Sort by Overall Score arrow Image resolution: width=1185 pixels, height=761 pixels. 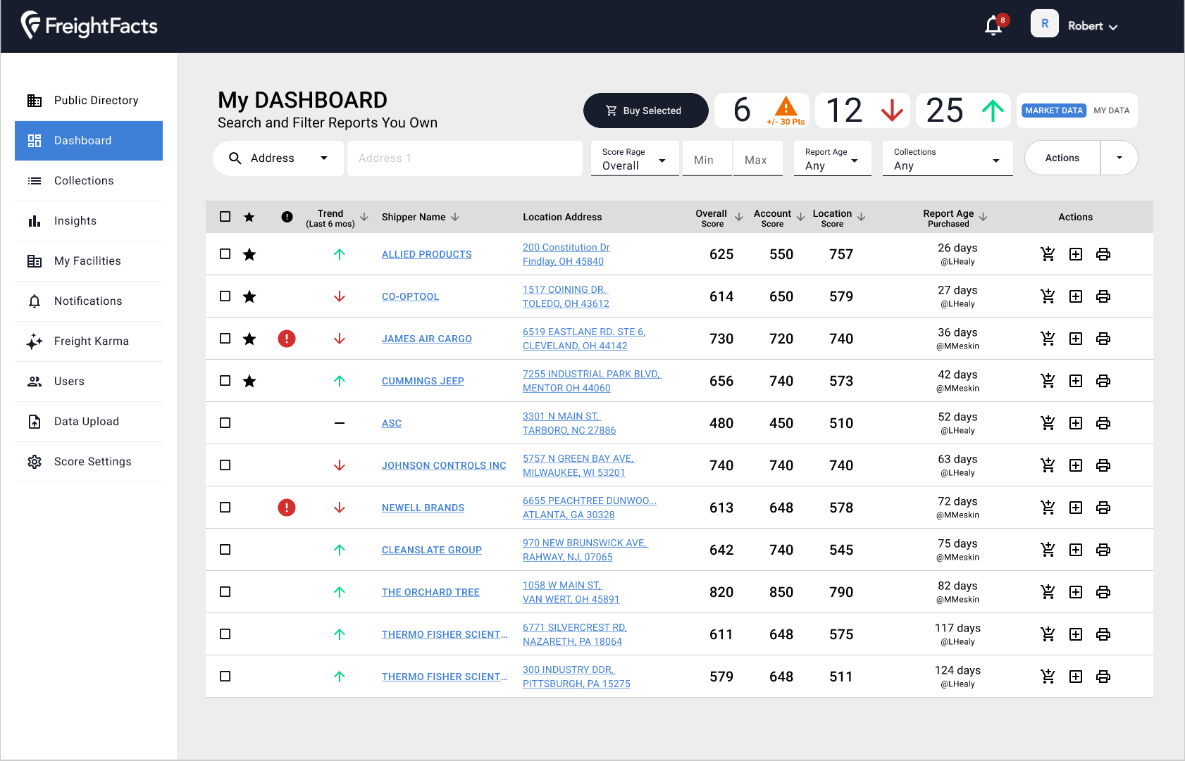(738, 218)
